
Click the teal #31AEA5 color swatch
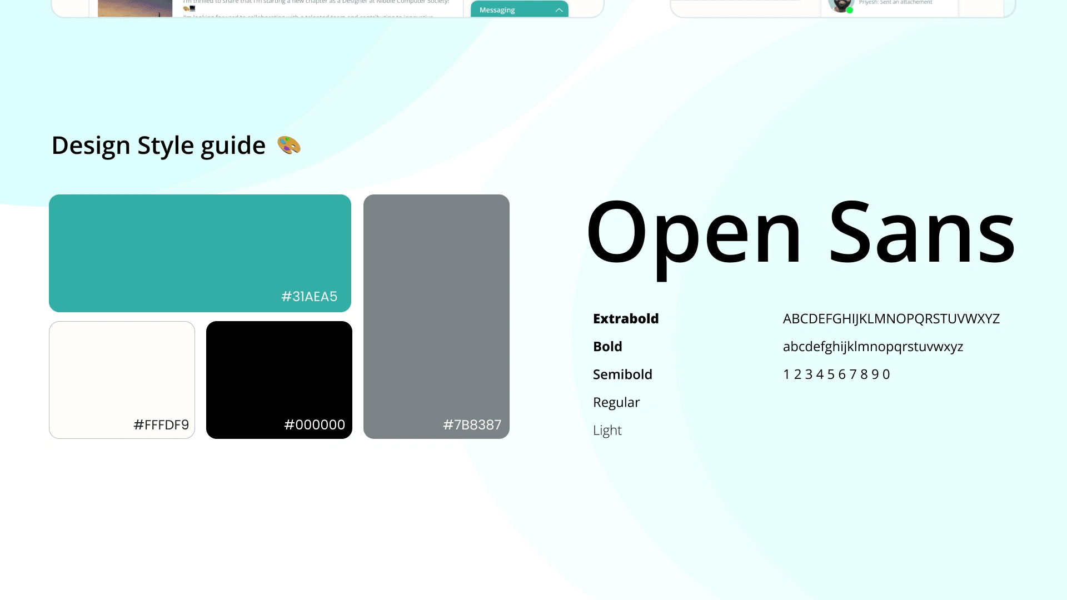[200, 253]
